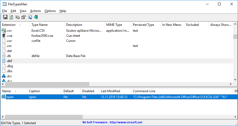Open the Actions menu

35,11
